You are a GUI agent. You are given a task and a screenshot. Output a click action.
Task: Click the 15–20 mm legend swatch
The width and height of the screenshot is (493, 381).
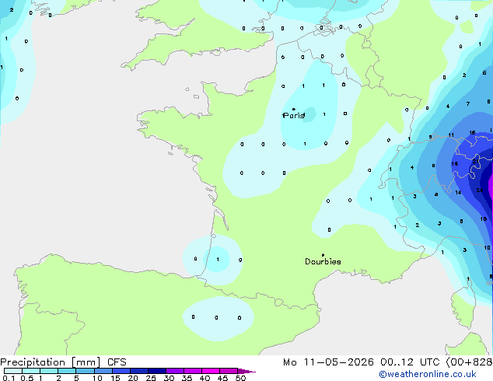coord(121,371)
